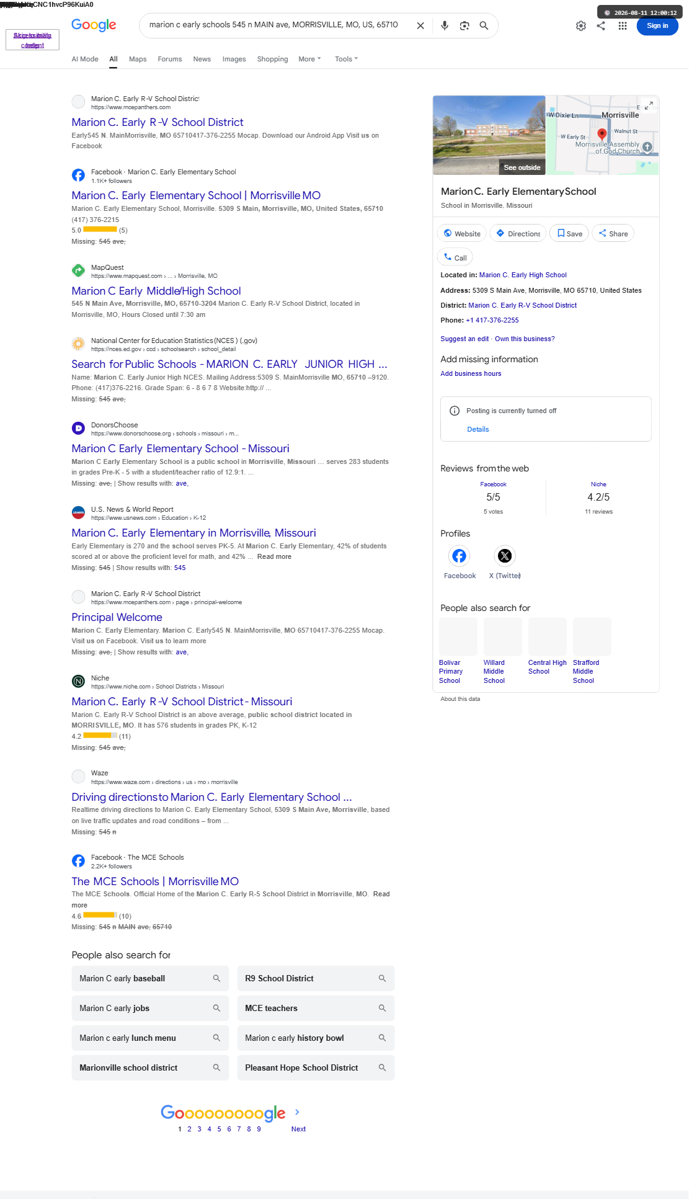Click Skip to main content link
697x1199 pixels.
click(32, 40)
